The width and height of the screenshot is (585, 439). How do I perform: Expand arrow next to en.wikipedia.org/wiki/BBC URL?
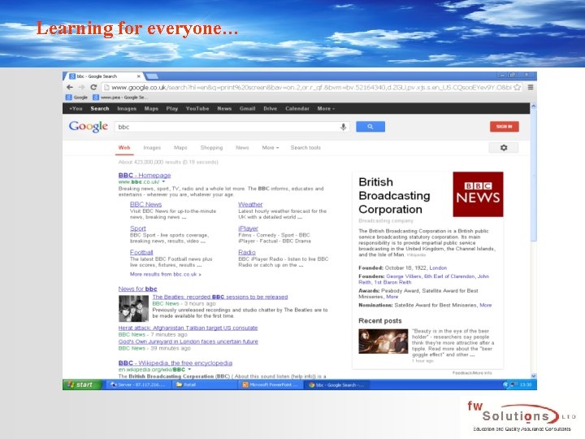(189, 370)
